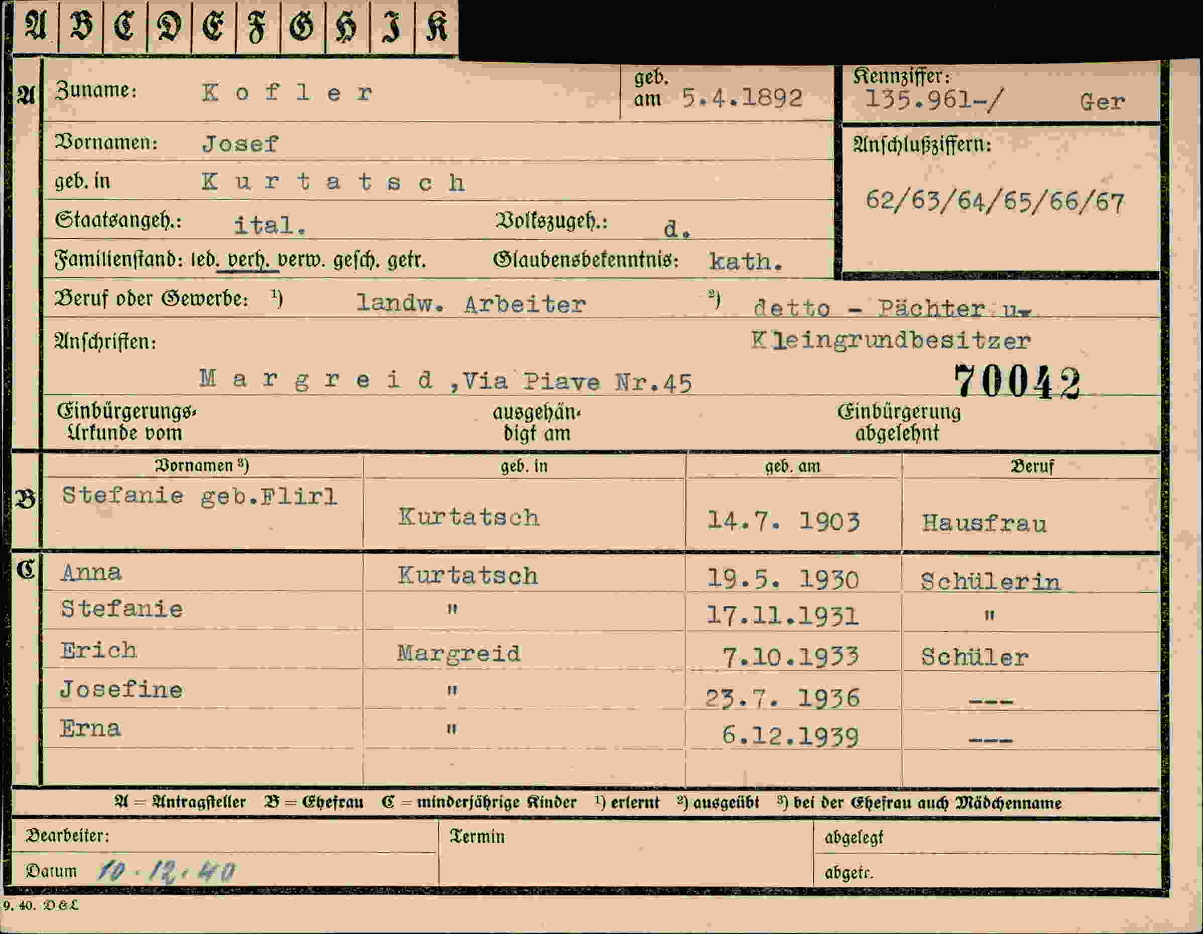The image size is (1203, 934).
Task: Select the index tab letter H at top
Action: pos(346,28)
